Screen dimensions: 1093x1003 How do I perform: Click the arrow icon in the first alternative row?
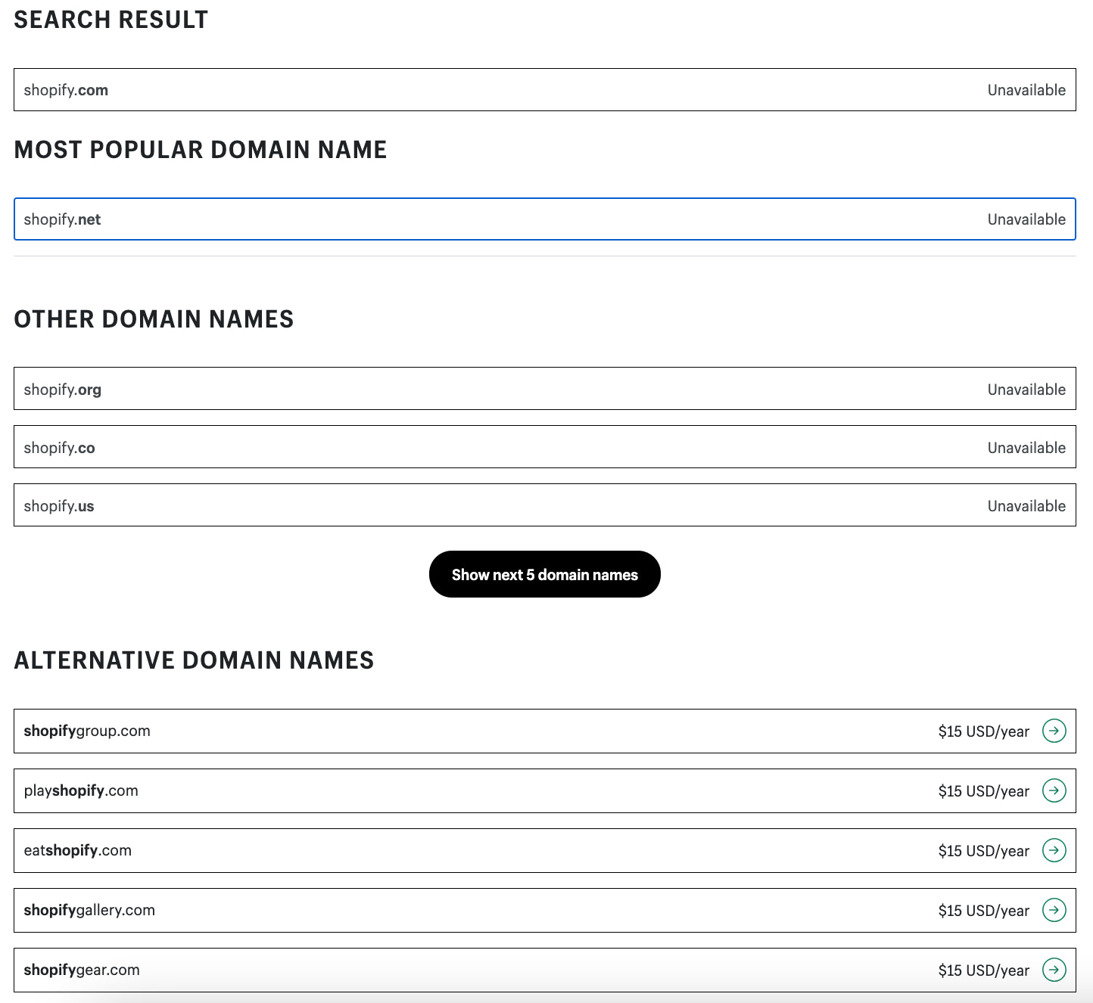[x=1054, y=731]
